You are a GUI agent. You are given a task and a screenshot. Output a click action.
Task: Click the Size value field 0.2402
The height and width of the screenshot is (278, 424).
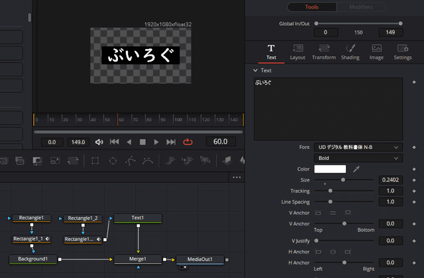tap(390, 180)
